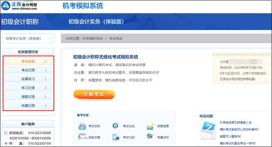Click the 开始考试 button
Viewport: 272px width, 147px height.
pos(94,94)
